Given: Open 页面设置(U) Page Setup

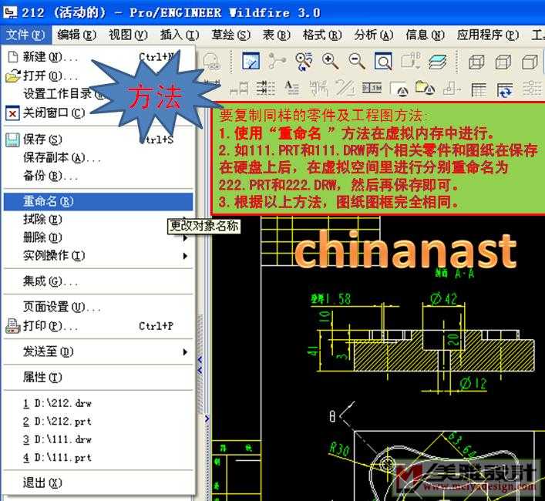Looking at the screenshot, I should 98,307.
